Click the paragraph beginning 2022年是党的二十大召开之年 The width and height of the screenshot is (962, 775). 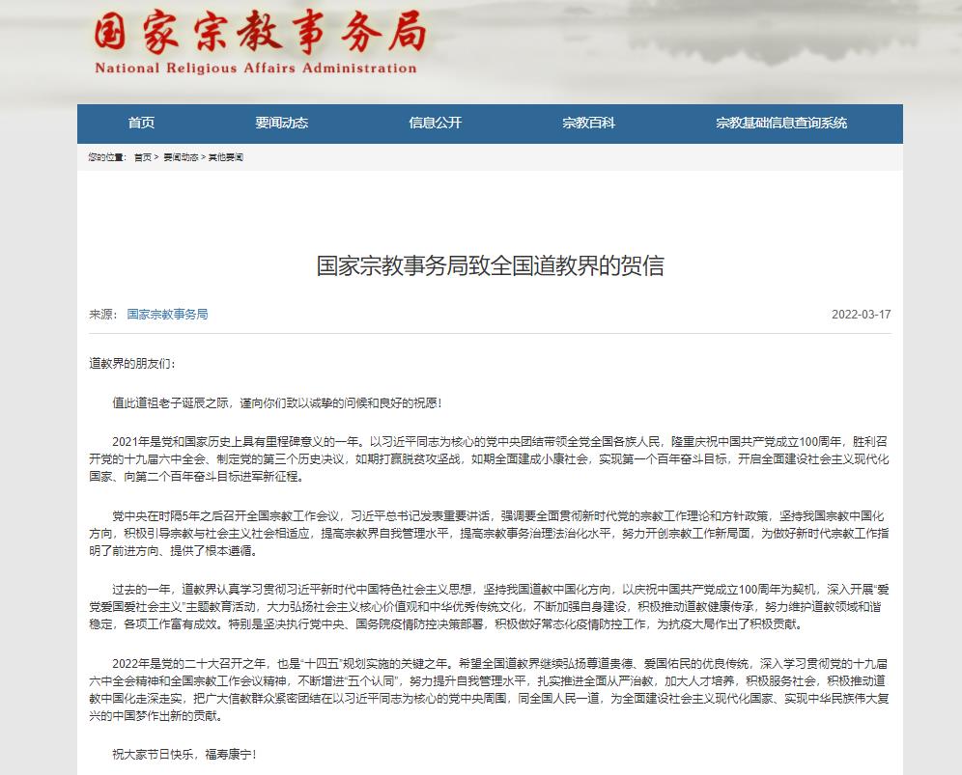pos(489,690)
